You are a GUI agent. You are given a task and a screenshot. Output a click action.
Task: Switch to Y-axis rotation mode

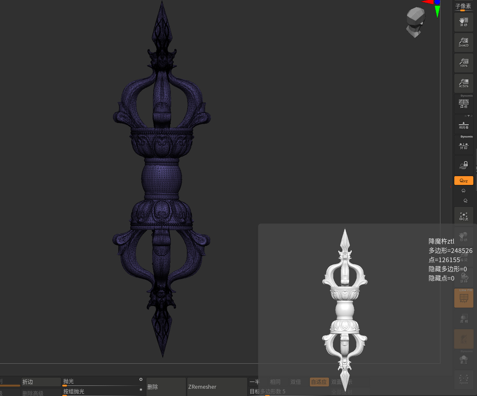tap(463, 191)
